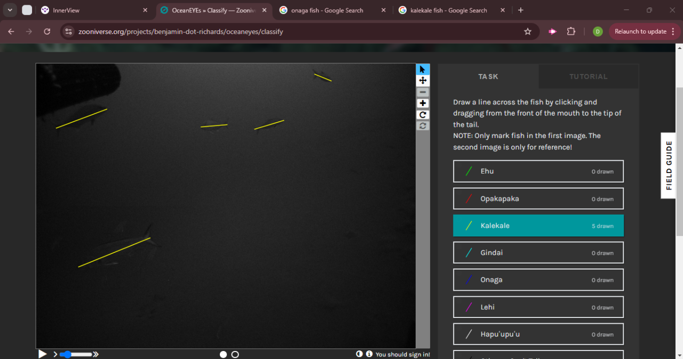Expand the tab search dropdown
This screenshot has width=683, height=359.
point(10,10)
